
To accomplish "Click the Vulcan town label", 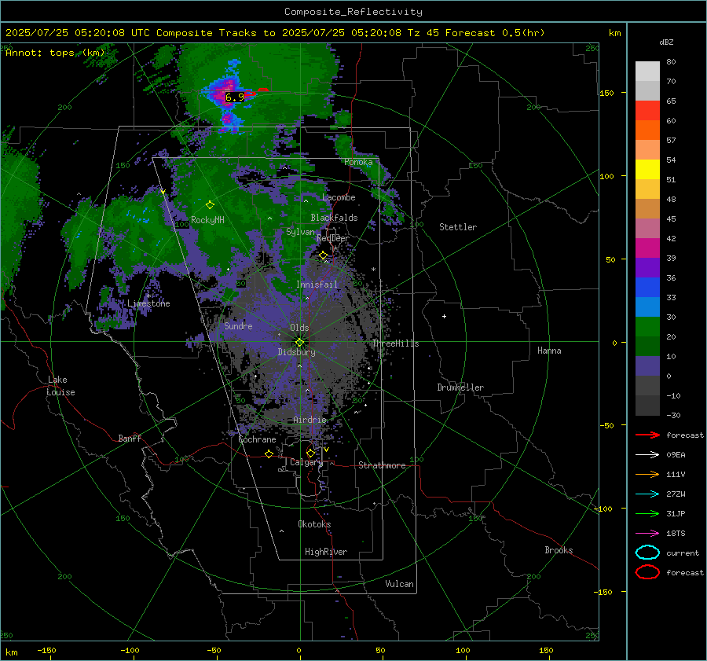I will 399,584.
